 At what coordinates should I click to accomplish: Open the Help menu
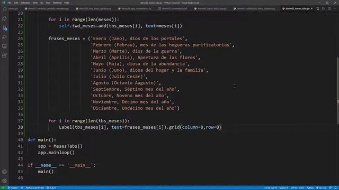[67, 3]
